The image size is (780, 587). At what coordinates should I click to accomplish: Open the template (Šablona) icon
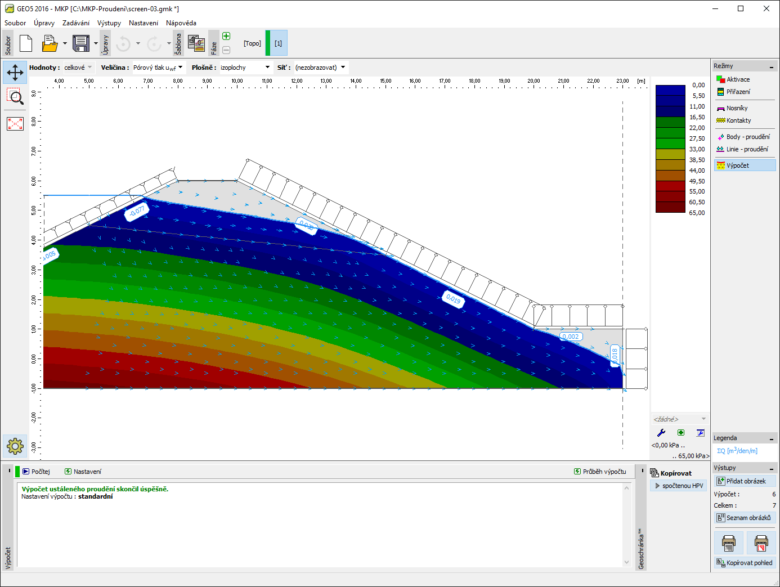point(196,43)
